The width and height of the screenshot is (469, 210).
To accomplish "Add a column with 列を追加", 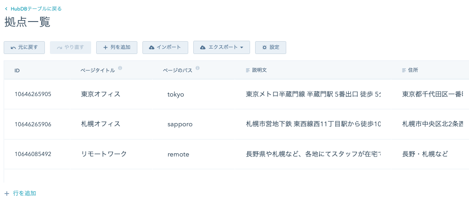I will click(117, 48).
